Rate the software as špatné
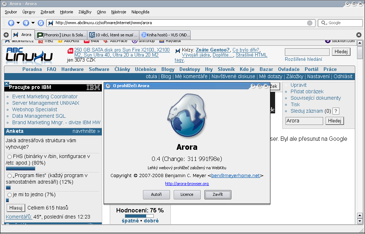 [130, 221]
